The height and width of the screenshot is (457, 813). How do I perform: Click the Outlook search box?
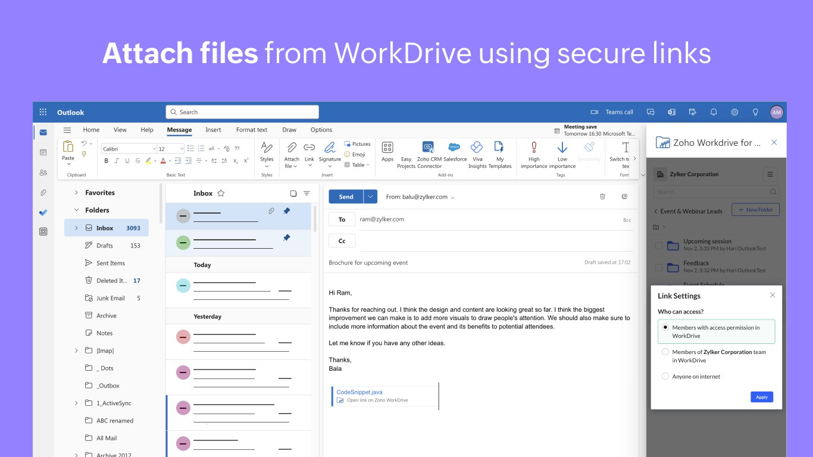(242, 112)
